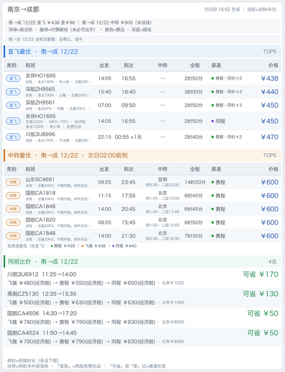285x372 pixels.
Task: Click the 中转 badge beside 国航CA1818
Action: [13, 195]
